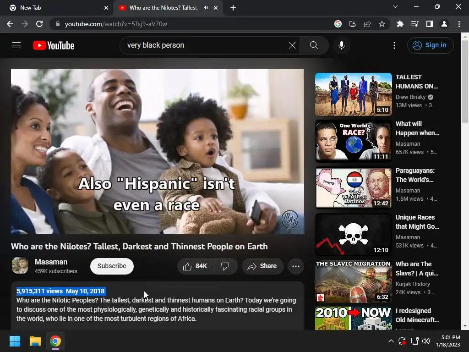Open the '2010 NOW' Minecraft thumbnail
Image resolution: width=469 pixels, height=352 pixels.
tap(353, 318)
